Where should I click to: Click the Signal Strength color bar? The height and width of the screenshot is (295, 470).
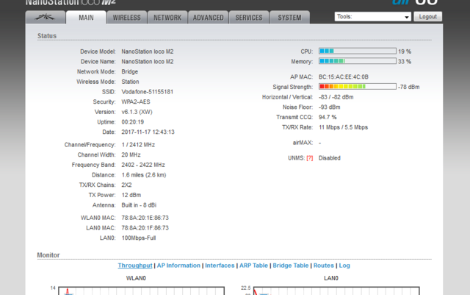click(358, 87)
